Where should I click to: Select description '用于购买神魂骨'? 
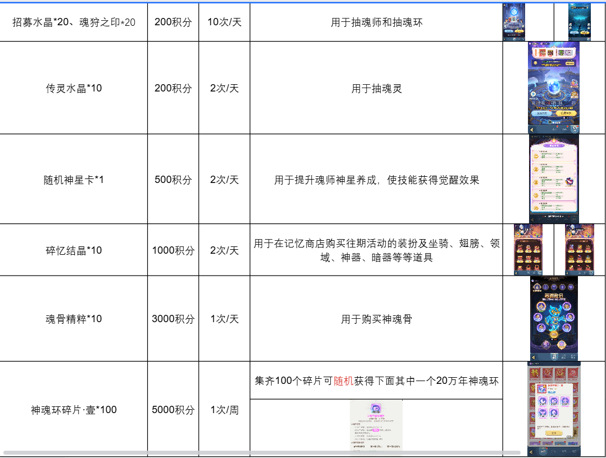[x=376, y=319]
